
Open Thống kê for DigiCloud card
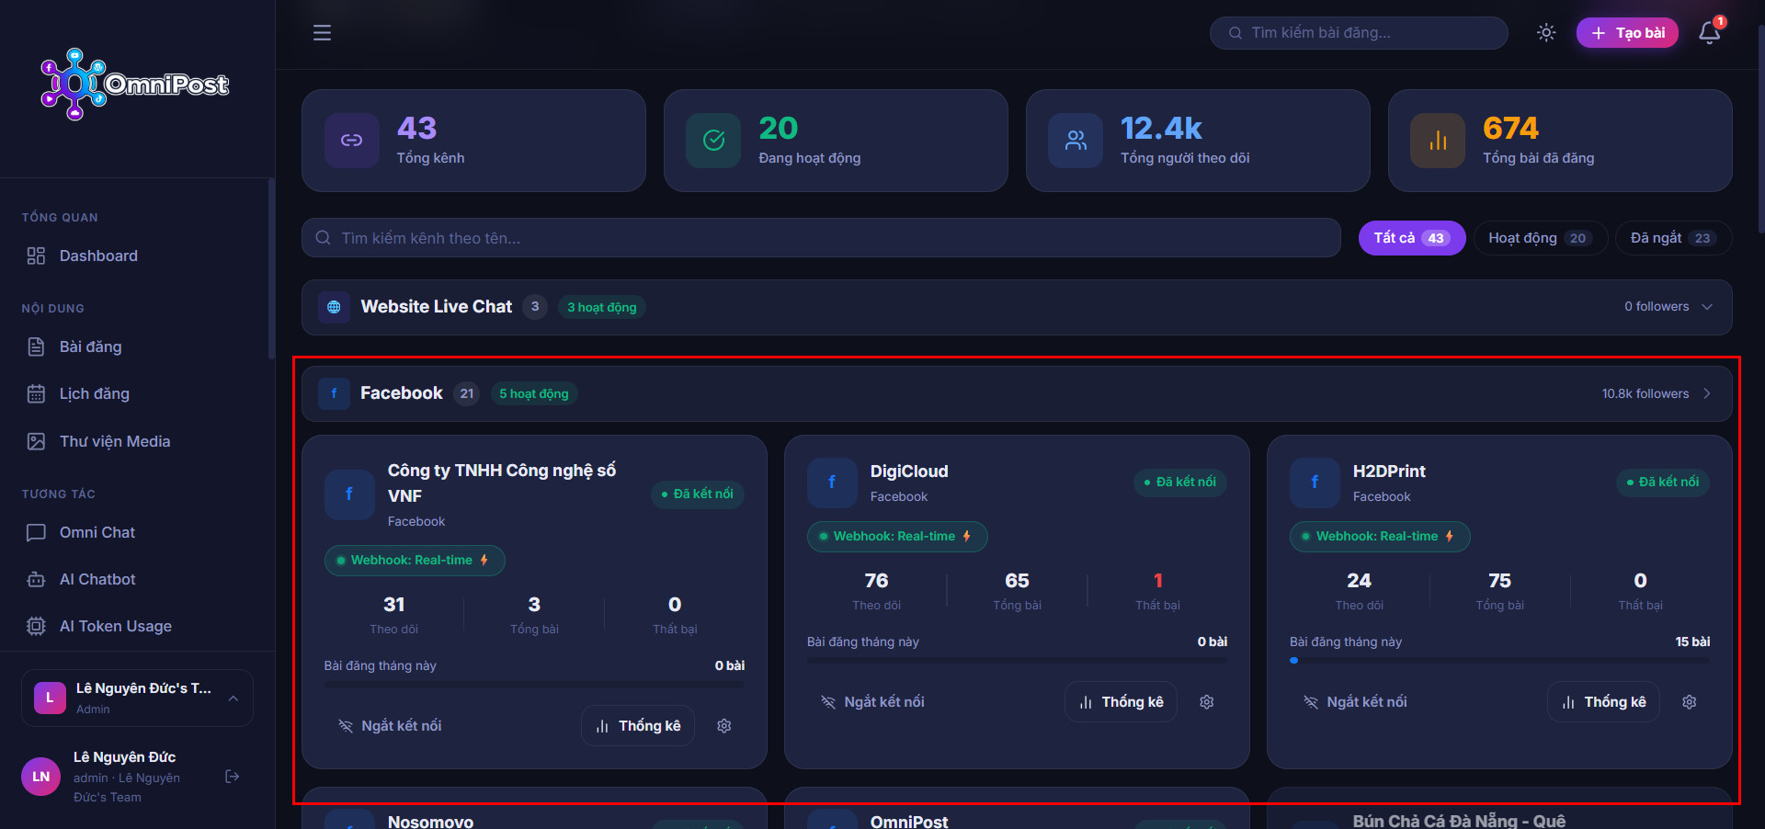(1121, 702)
